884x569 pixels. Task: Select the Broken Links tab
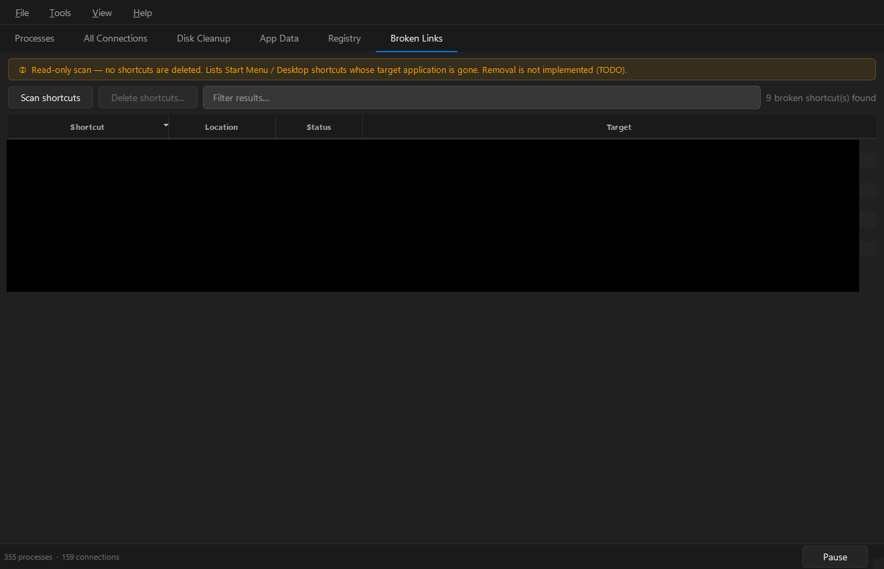[417, 38]
